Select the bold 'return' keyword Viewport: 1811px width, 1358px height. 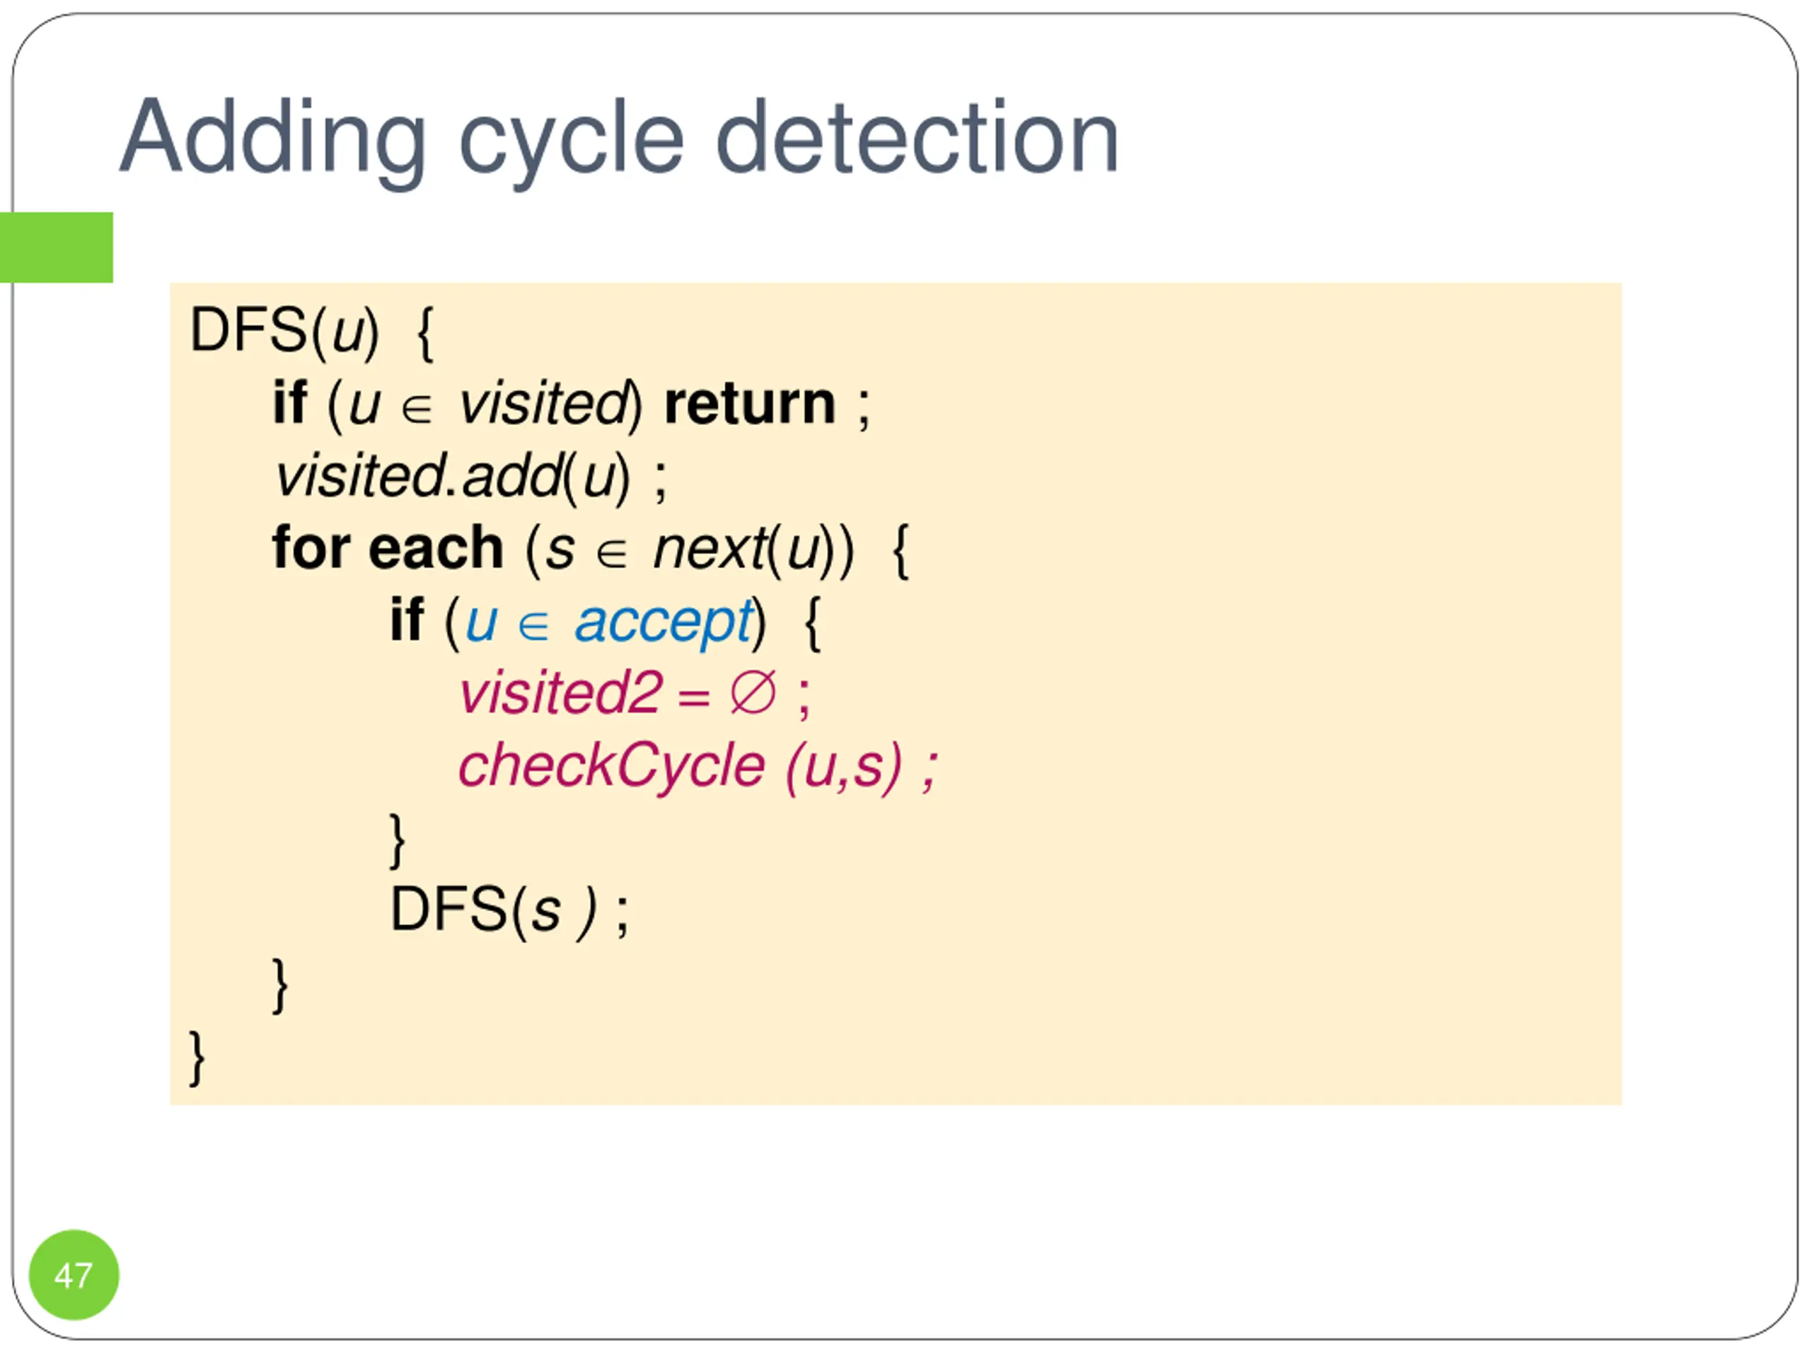coord(750,405)
